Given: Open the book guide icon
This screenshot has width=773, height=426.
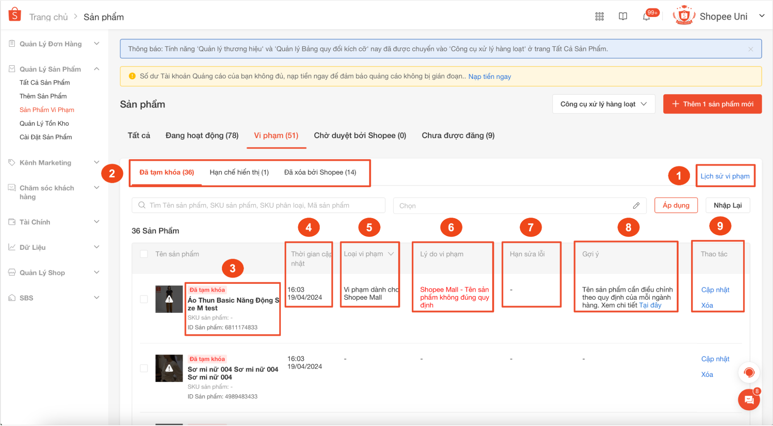Looking at the screenshot, I should (x=623, y=16).
